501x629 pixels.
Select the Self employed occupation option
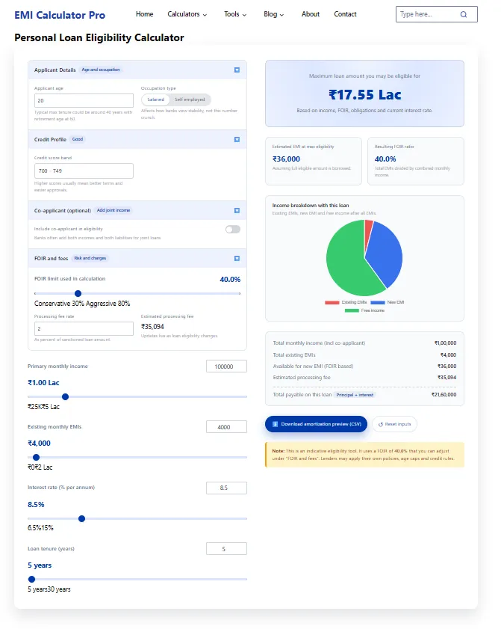[190, 99]
